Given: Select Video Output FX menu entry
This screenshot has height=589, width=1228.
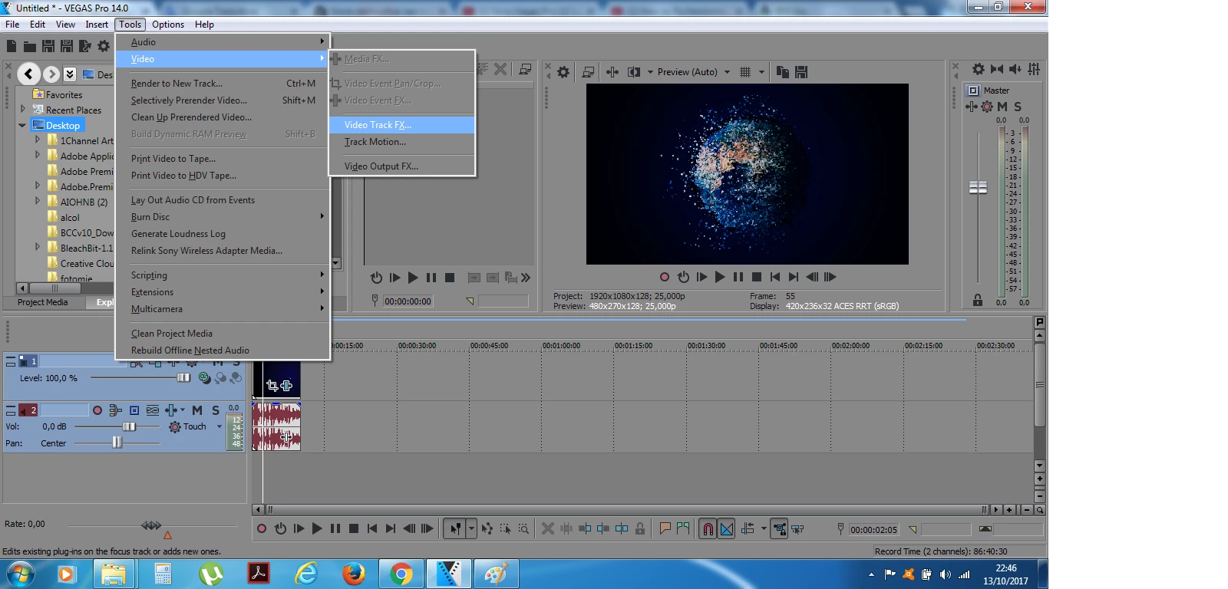Looking at the screenshot, I should 402,166.
